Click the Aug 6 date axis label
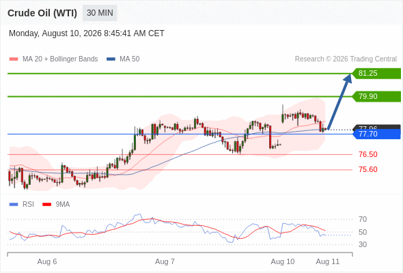 pyautogui.click(x=47, y=261)
